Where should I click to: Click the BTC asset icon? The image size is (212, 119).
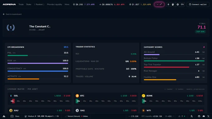77,96
